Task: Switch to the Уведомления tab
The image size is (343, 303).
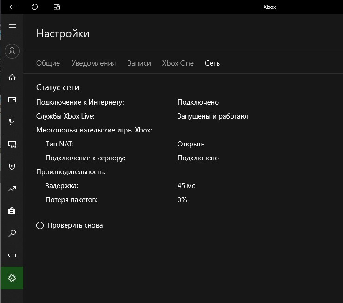Action: [93, 63]
